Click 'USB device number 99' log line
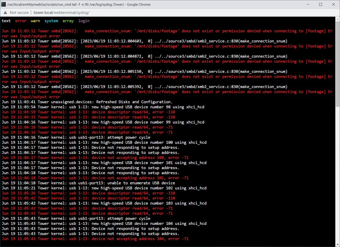The image size is (340, 247). (x=103, y=122)
